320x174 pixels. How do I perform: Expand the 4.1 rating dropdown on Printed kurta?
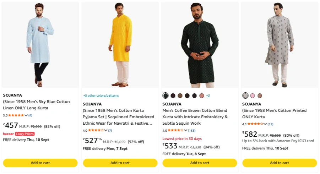(x=265, y=124)
